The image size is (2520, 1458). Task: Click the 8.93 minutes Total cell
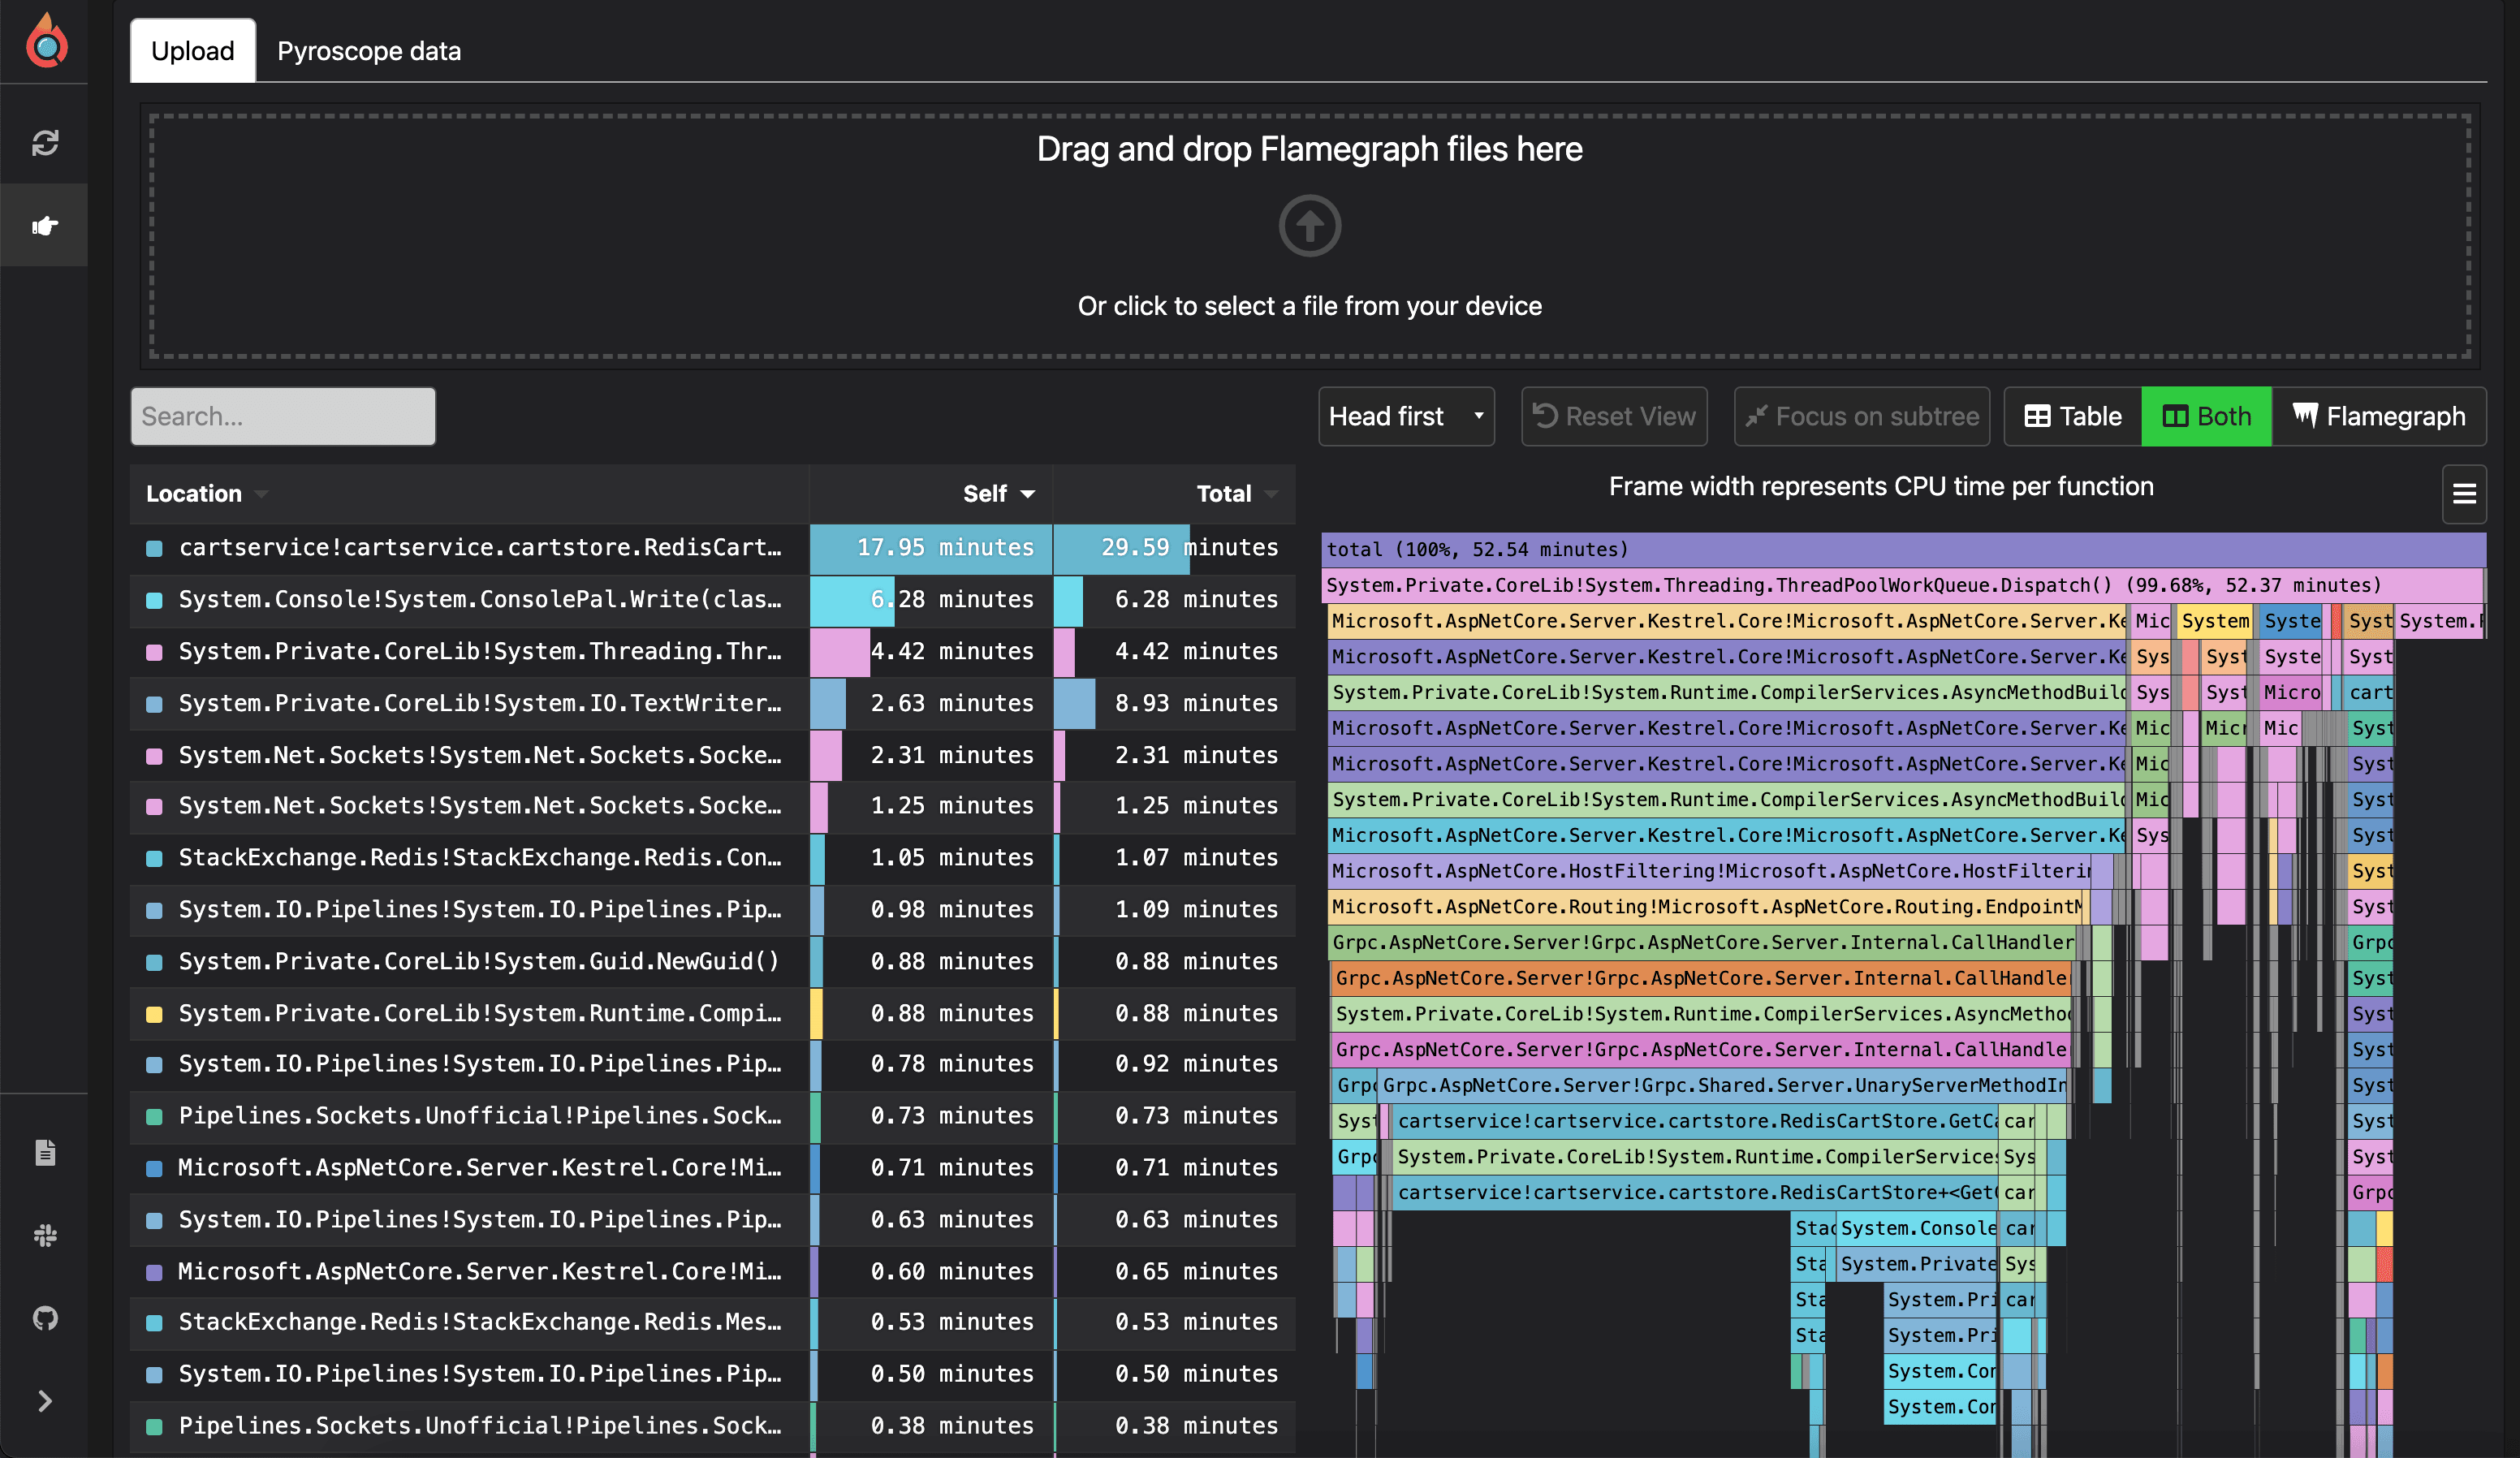pos(1175,704)
